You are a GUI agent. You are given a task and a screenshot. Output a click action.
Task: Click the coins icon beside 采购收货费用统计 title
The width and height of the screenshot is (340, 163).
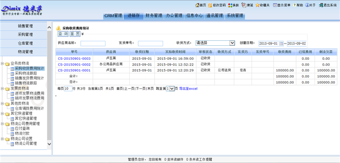point(58,28)
